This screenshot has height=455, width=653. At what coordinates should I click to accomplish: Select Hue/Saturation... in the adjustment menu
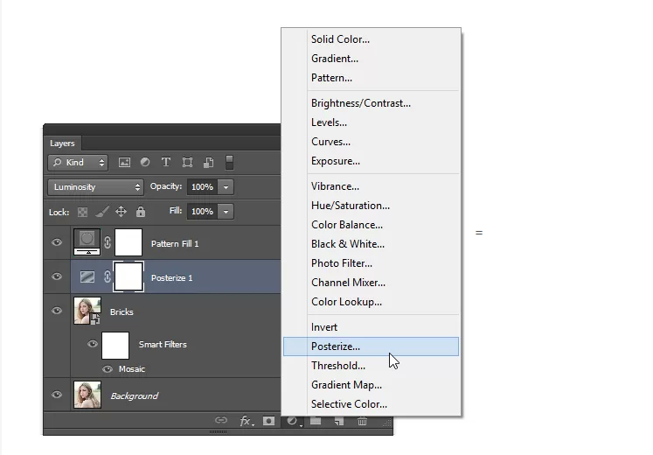351,206
